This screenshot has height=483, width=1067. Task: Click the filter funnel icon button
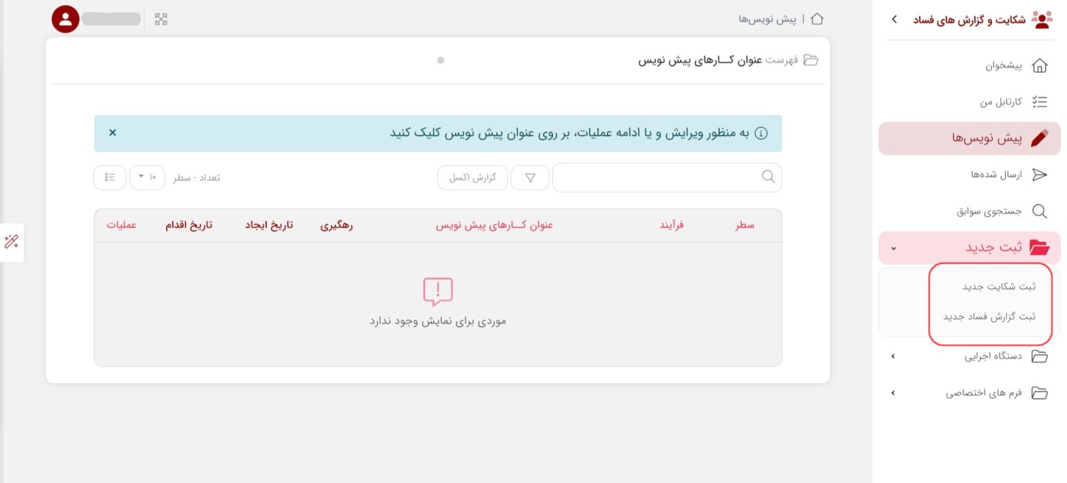pos(530,178)
